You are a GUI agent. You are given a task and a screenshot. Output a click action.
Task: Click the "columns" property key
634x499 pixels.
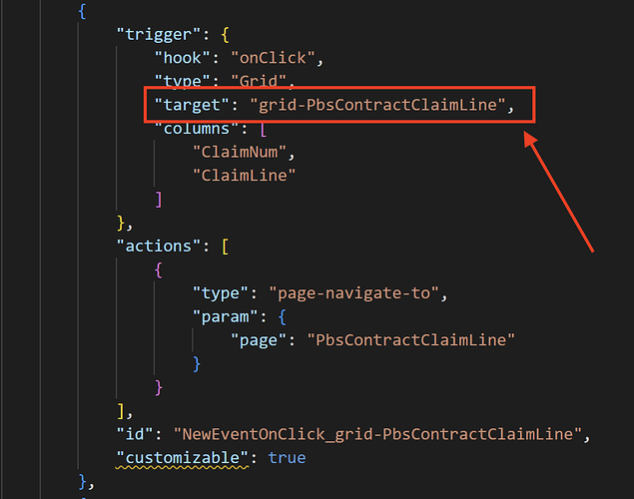coord(197,129)
